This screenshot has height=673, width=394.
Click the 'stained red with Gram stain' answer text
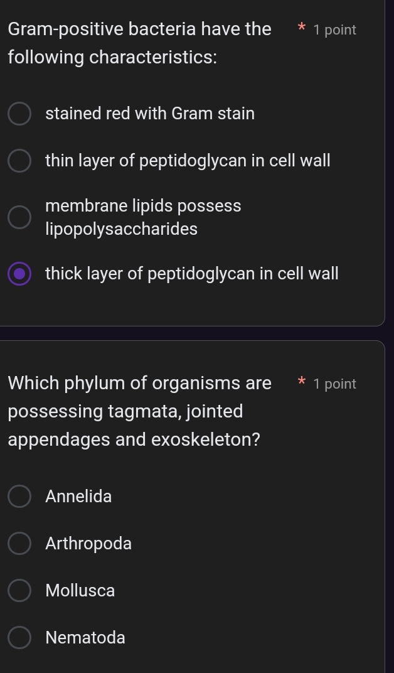(x=151, y=114)
